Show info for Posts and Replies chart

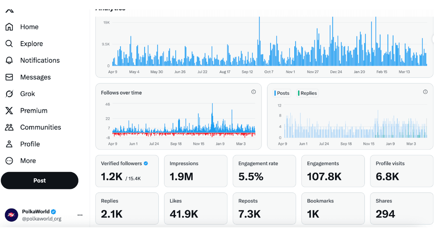[x=425, y=92]
